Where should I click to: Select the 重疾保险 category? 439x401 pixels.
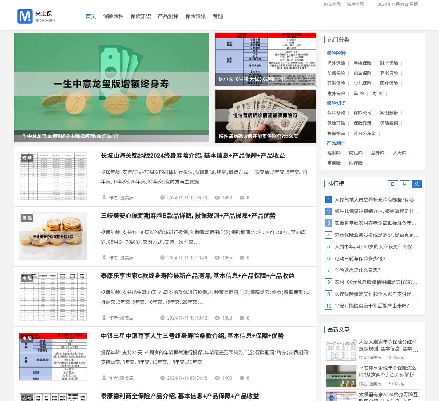(363, 63)
